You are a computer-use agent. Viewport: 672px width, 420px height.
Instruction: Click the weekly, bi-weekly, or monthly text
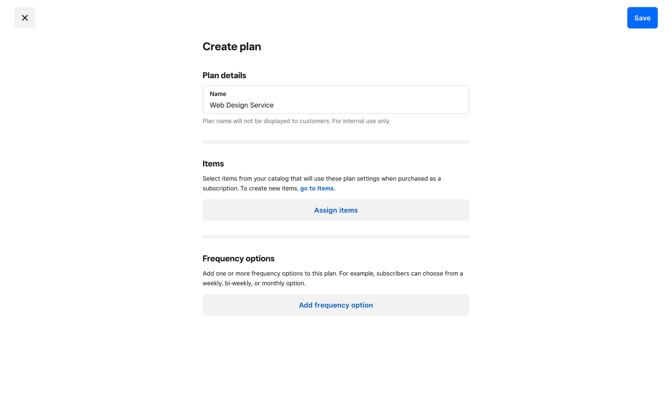[254, 283]
